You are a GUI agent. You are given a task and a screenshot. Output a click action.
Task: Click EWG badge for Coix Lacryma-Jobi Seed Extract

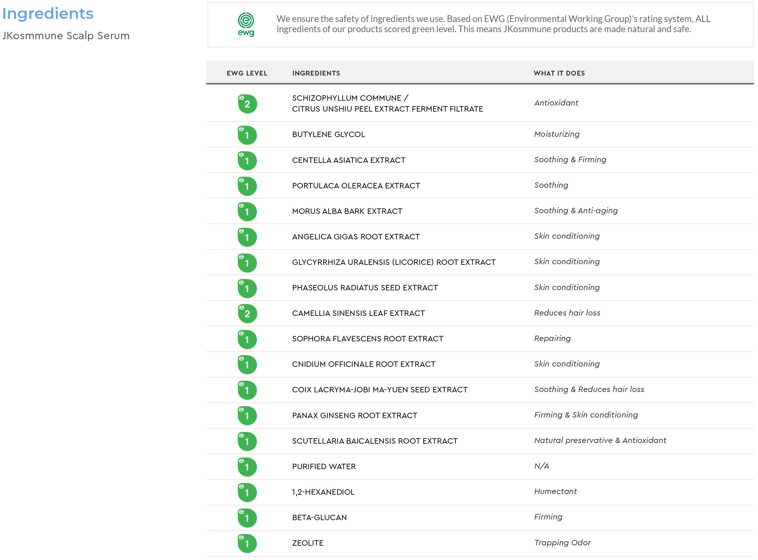[247, 390]
